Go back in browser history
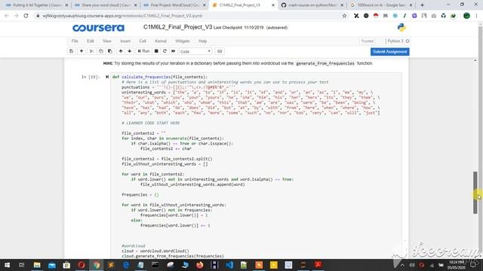Viewport: 483px width, 271px height. coord(7,16)
